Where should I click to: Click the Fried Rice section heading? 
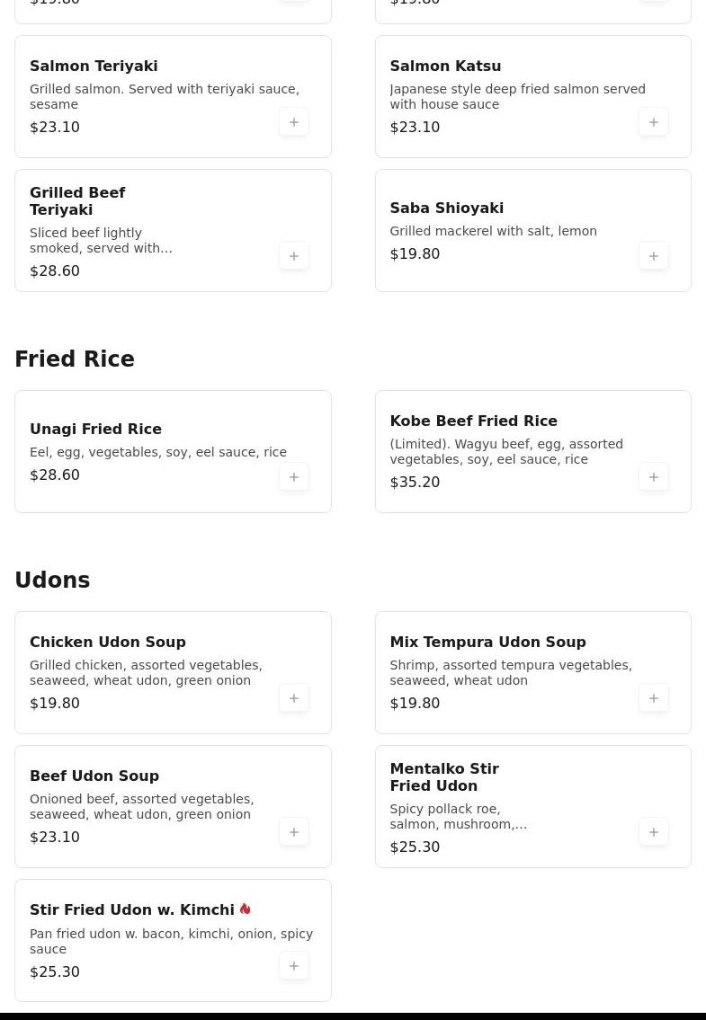click(x=75, y=359)
